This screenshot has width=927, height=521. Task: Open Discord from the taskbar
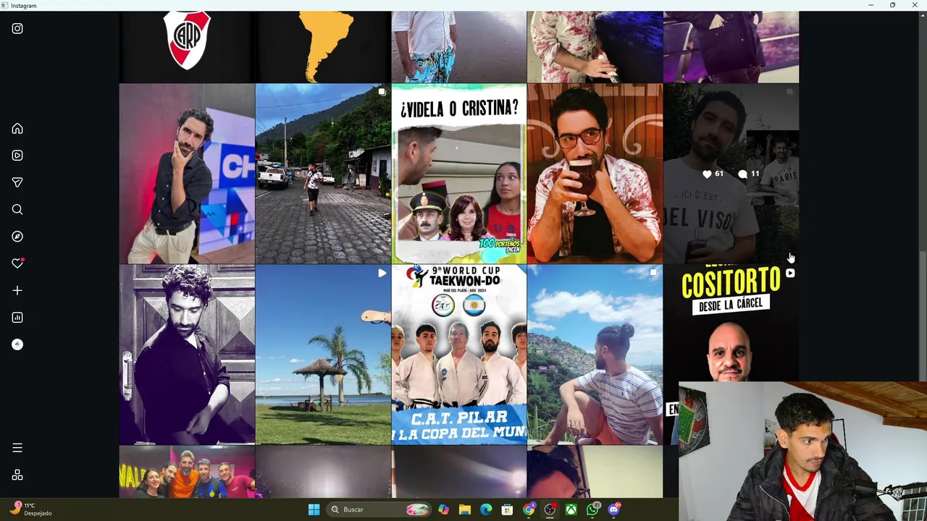point(614,509)
